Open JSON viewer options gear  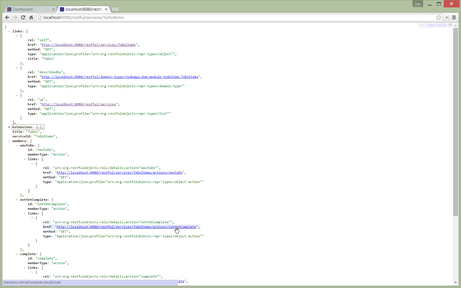click(x=450, y=25)
